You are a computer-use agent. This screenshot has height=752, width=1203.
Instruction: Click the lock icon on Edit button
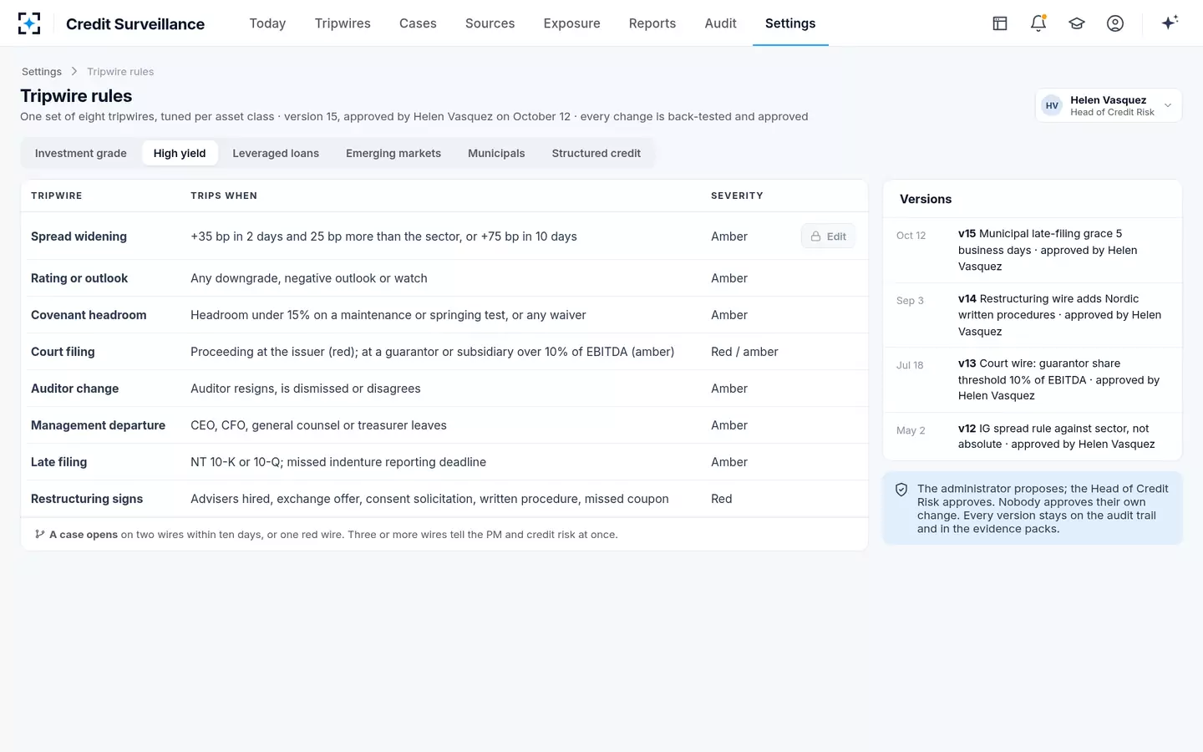click(815, 236)
